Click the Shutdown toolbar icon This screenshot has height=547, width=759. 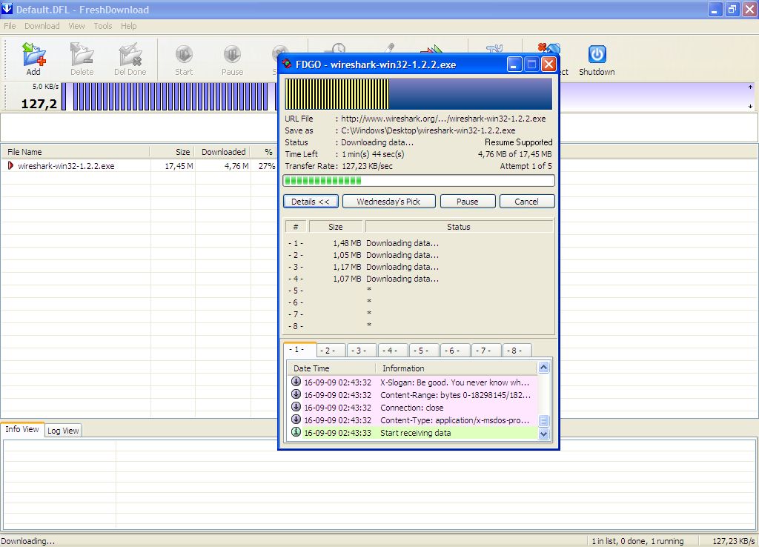597,59
